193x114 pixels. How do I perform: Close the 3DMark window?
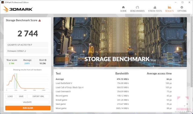[189, 2]
